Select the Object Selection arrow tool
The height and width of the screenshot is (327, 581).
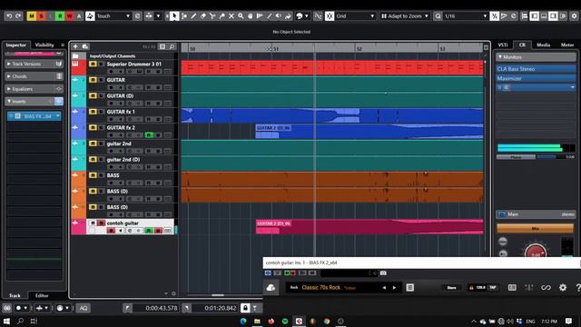[x=173, y=16]
